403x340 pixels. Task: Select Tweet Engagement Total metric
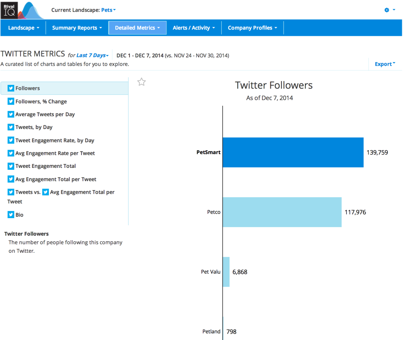(46, 166)
